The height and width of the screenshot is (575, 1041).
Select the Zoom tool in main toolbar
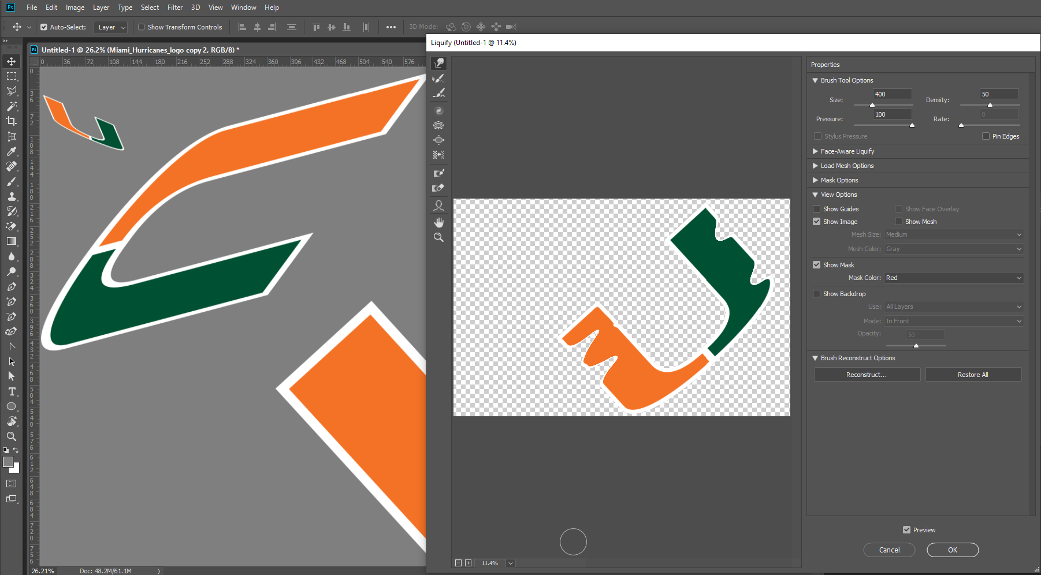(12, 436)
